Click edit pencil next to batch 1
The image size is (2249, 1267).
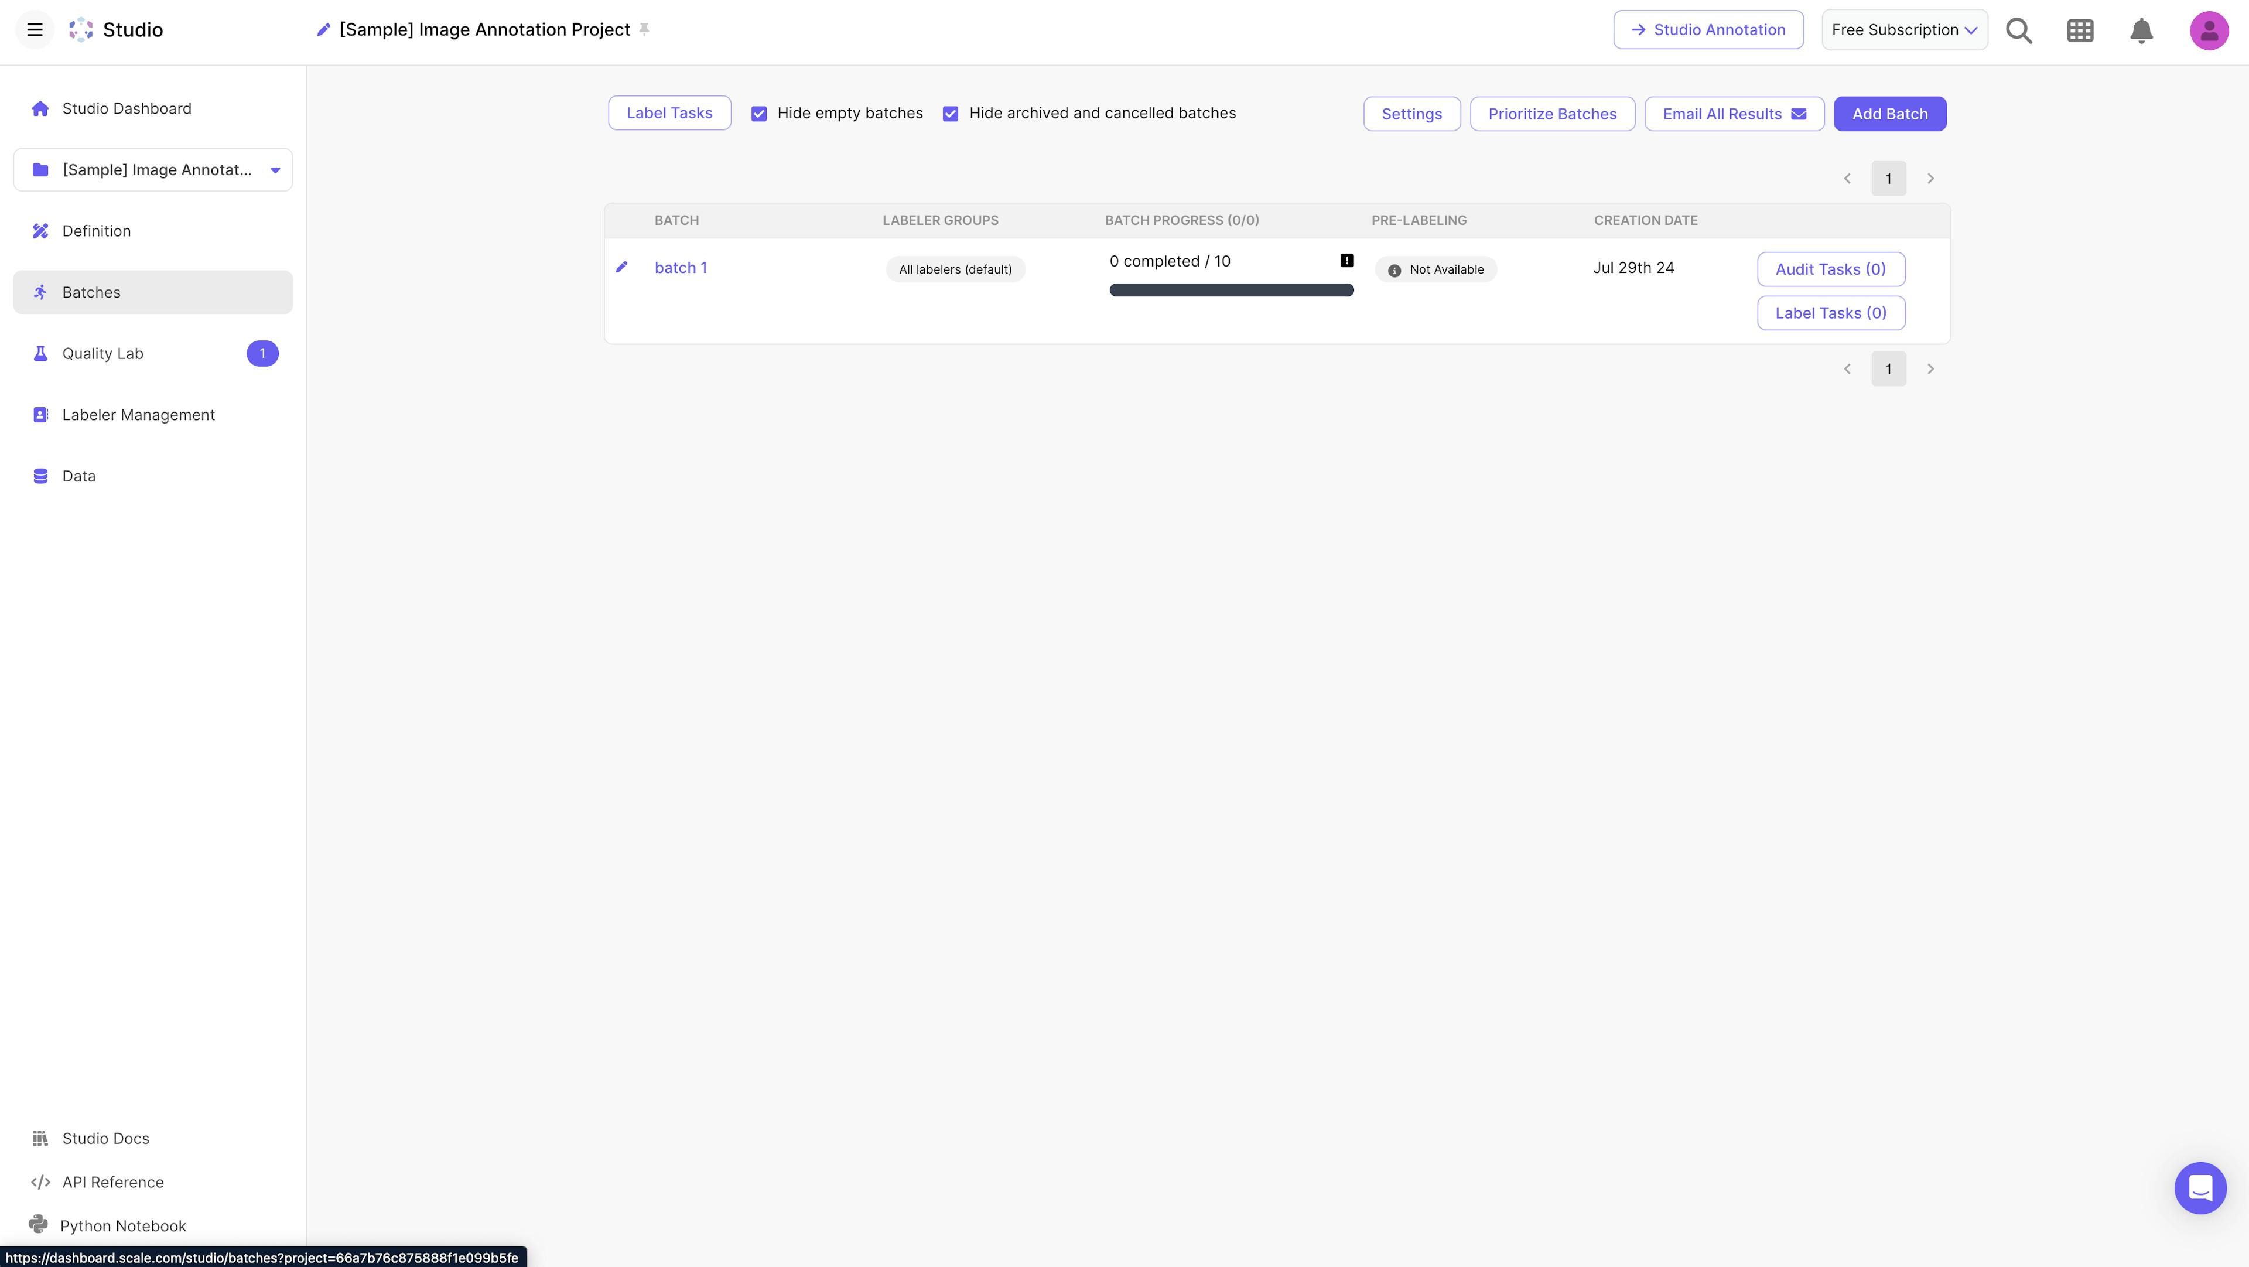coord(621,267)
